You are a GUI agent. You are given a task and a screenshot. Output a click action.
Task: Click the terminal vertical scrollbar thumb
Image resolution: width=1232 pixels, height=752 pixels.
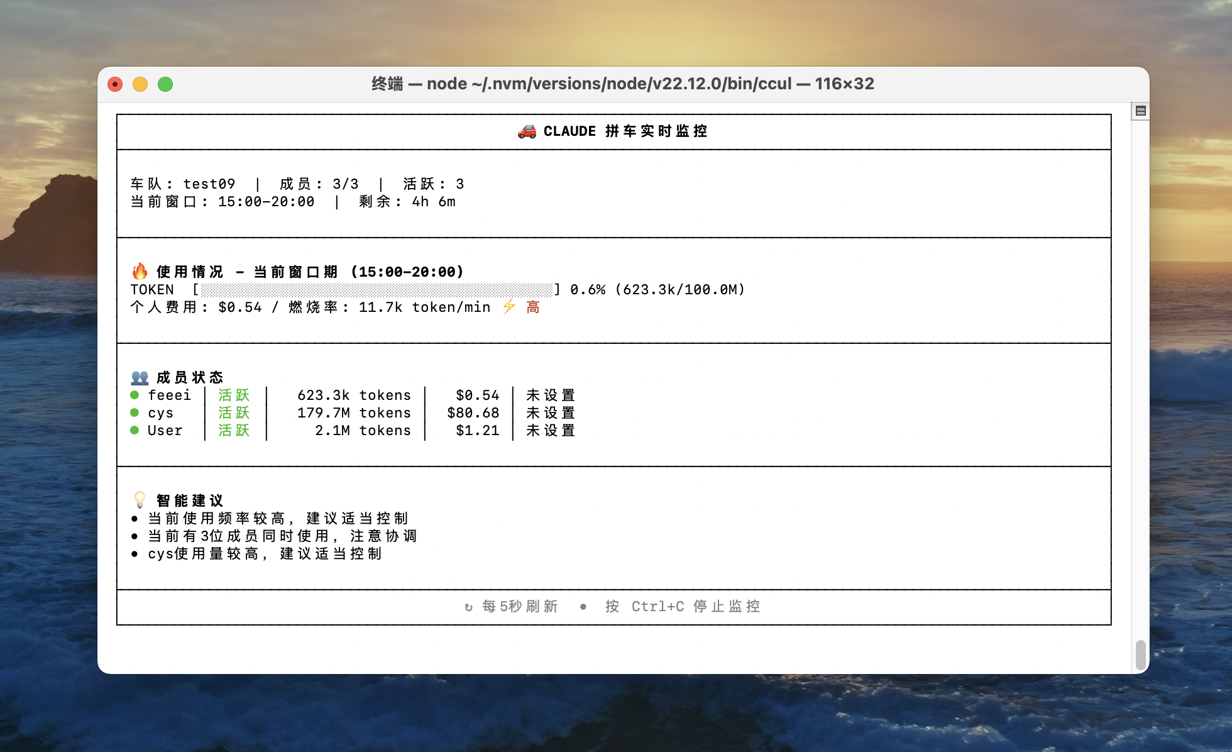[x=1140, y=655]
